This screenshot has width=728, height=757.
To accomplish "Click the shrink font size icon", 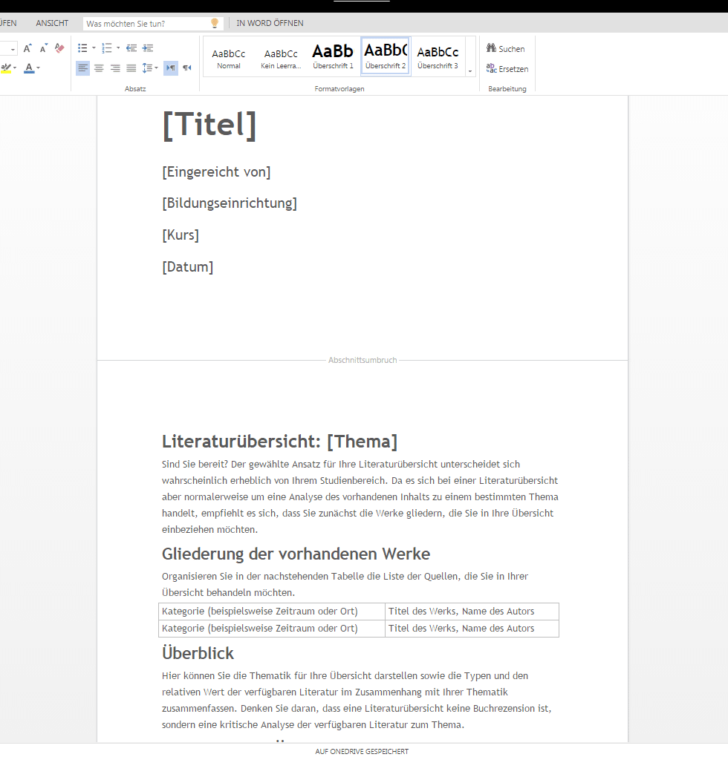I will pos(44,48).
